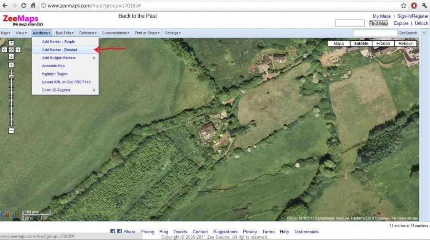The height and width of the screenshot is (240, 430).
Task: Open the Customizations dropdown menu
Action: pyautogui.click(x=116, y=33)
